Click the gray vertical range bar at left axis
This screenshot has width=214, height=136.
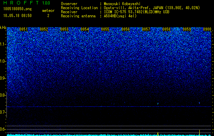click(7, 105)
